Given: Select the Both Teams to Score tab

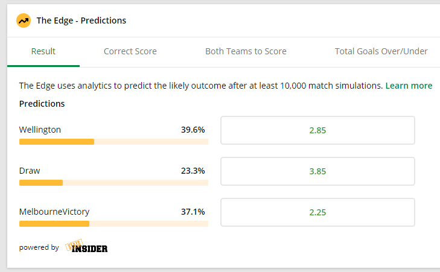Looking at the screenshot, I should click(246, 51).
